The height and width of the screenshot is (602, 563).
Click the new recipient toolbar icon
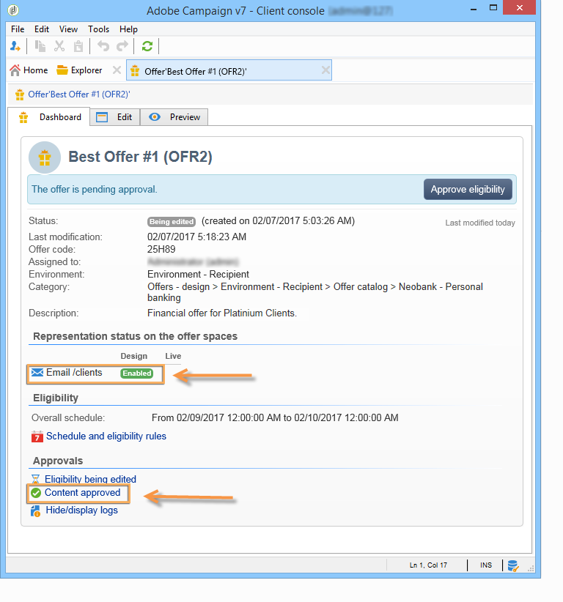[x=15, y=46]
